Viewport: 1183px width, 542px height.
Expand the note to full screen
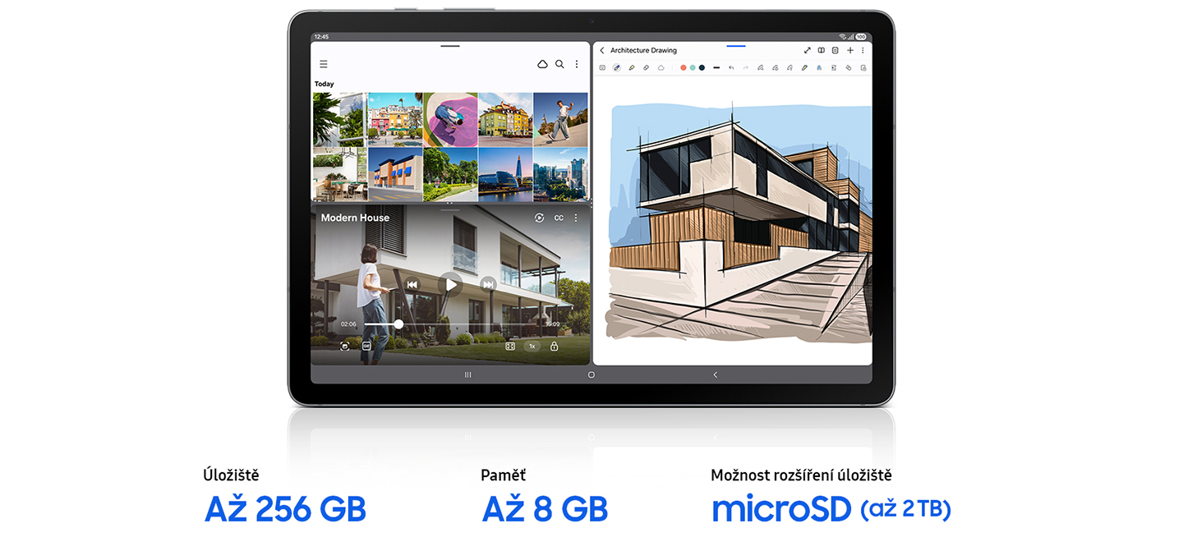coord(807,51)
